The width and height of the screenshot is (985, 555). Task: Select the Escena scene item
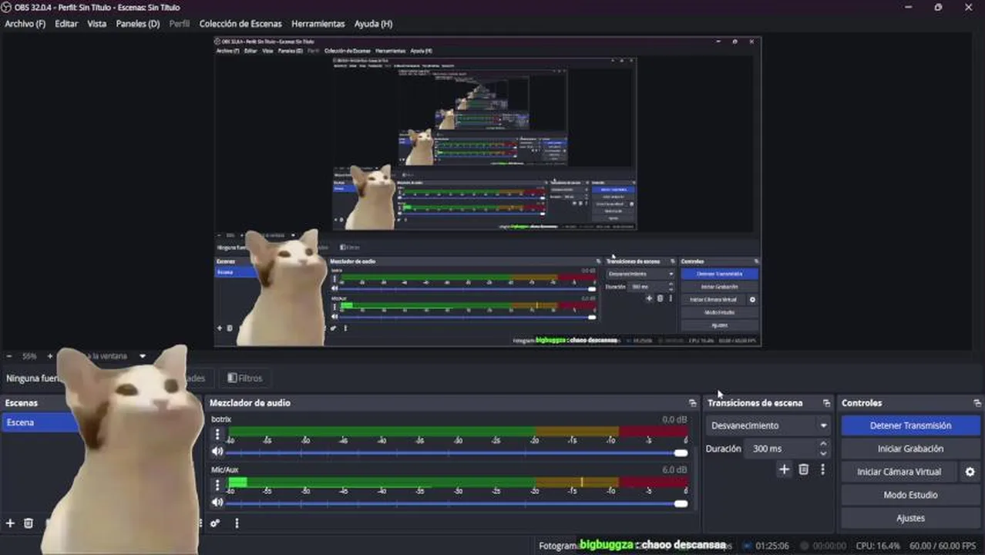coord(39,422)
